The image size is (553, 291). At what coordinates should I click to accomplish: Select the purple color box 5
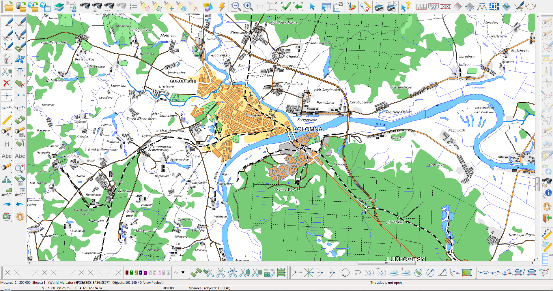click(145, 273)
